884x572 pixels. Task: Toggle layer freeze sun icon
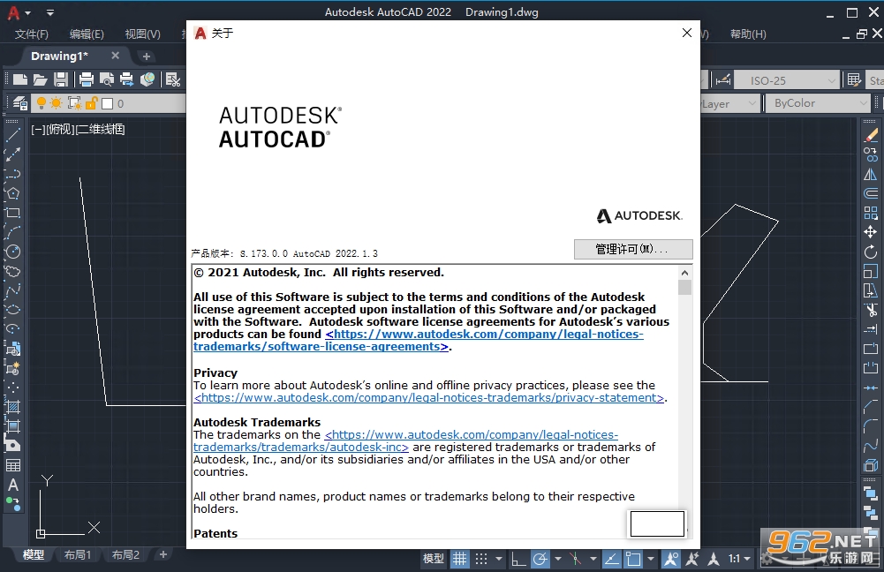coord(57,103)
